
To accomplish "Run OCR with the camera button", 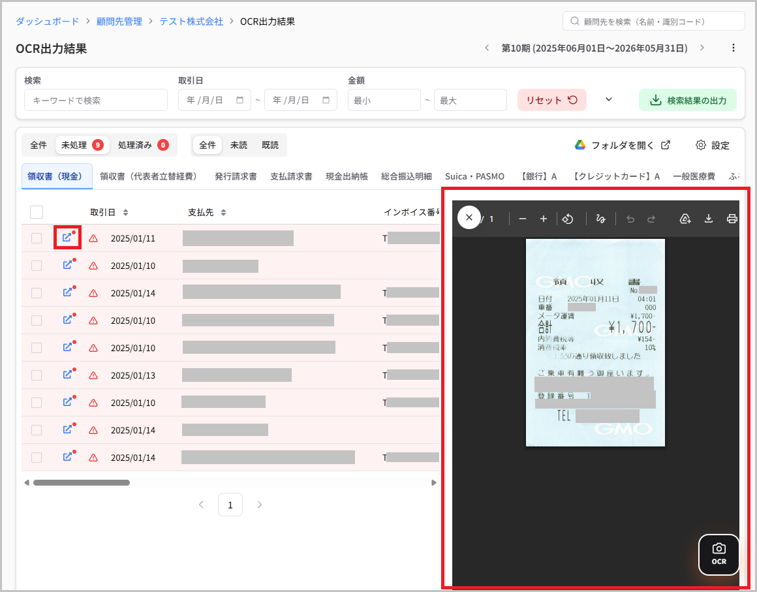I will click(x=719, y=554).
